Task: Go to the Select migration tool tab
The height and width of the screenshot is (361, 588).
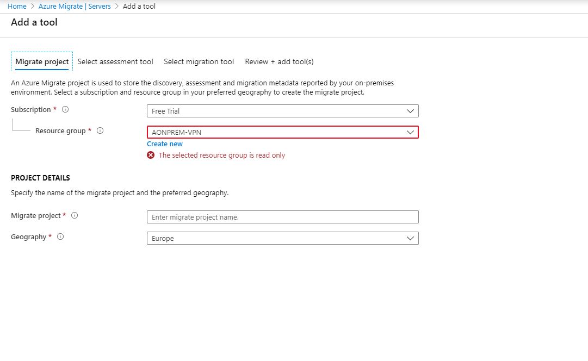Action: [199, 62]
